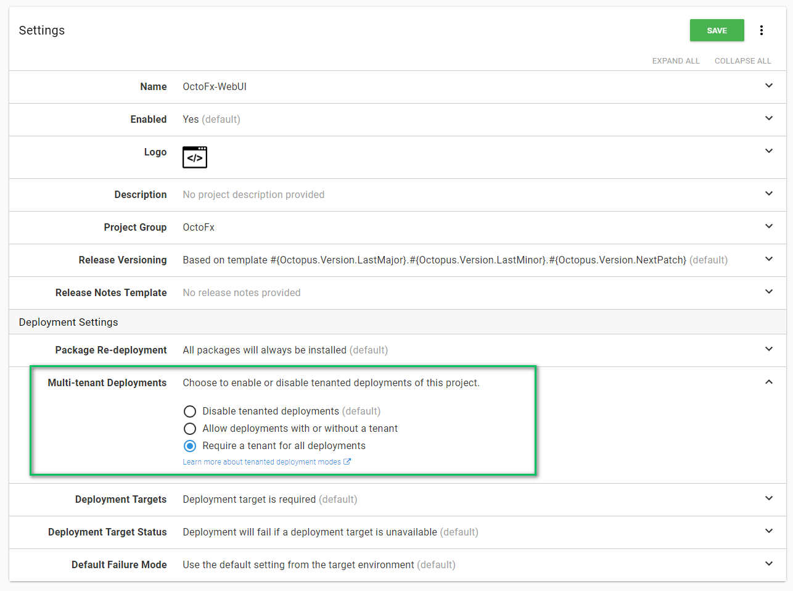The width and height of the screenshot is (793, 591).
Task: Expand the Description row chevron
Action: (x=769, y=194)
